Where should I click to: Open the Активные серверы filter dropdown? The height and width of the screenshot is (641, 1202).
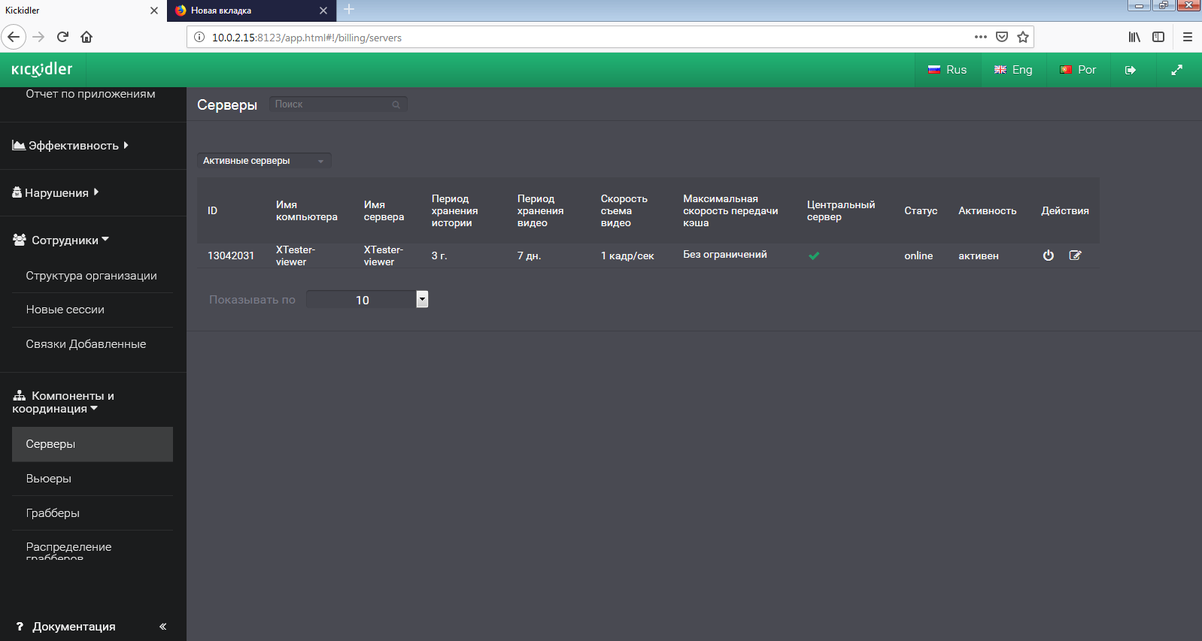pyautogui.click(x=264, y=161)
